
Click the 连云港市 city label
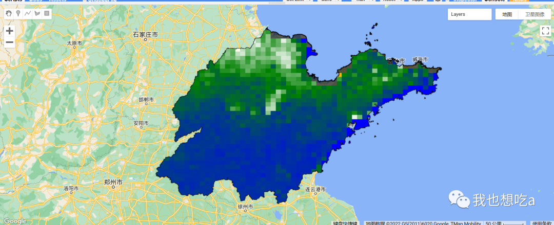click(314, 189)
